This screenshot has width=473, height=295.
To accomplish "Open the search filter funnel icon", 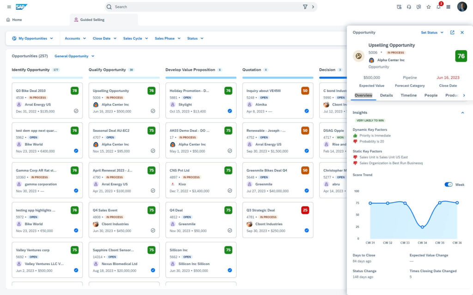I will (x=305, y=6).
